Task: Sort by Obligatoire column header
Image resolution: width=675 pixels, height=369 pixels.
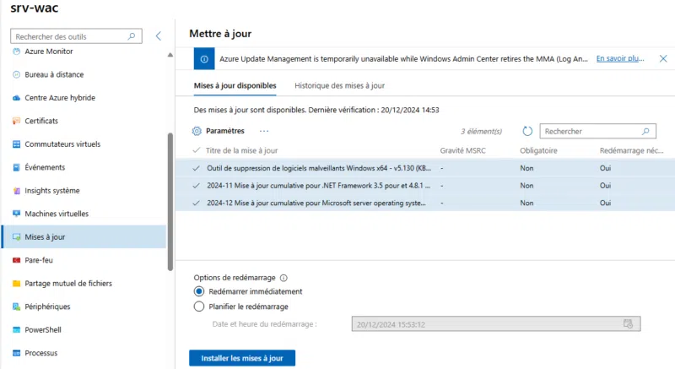Action: (x=538, y=150)
